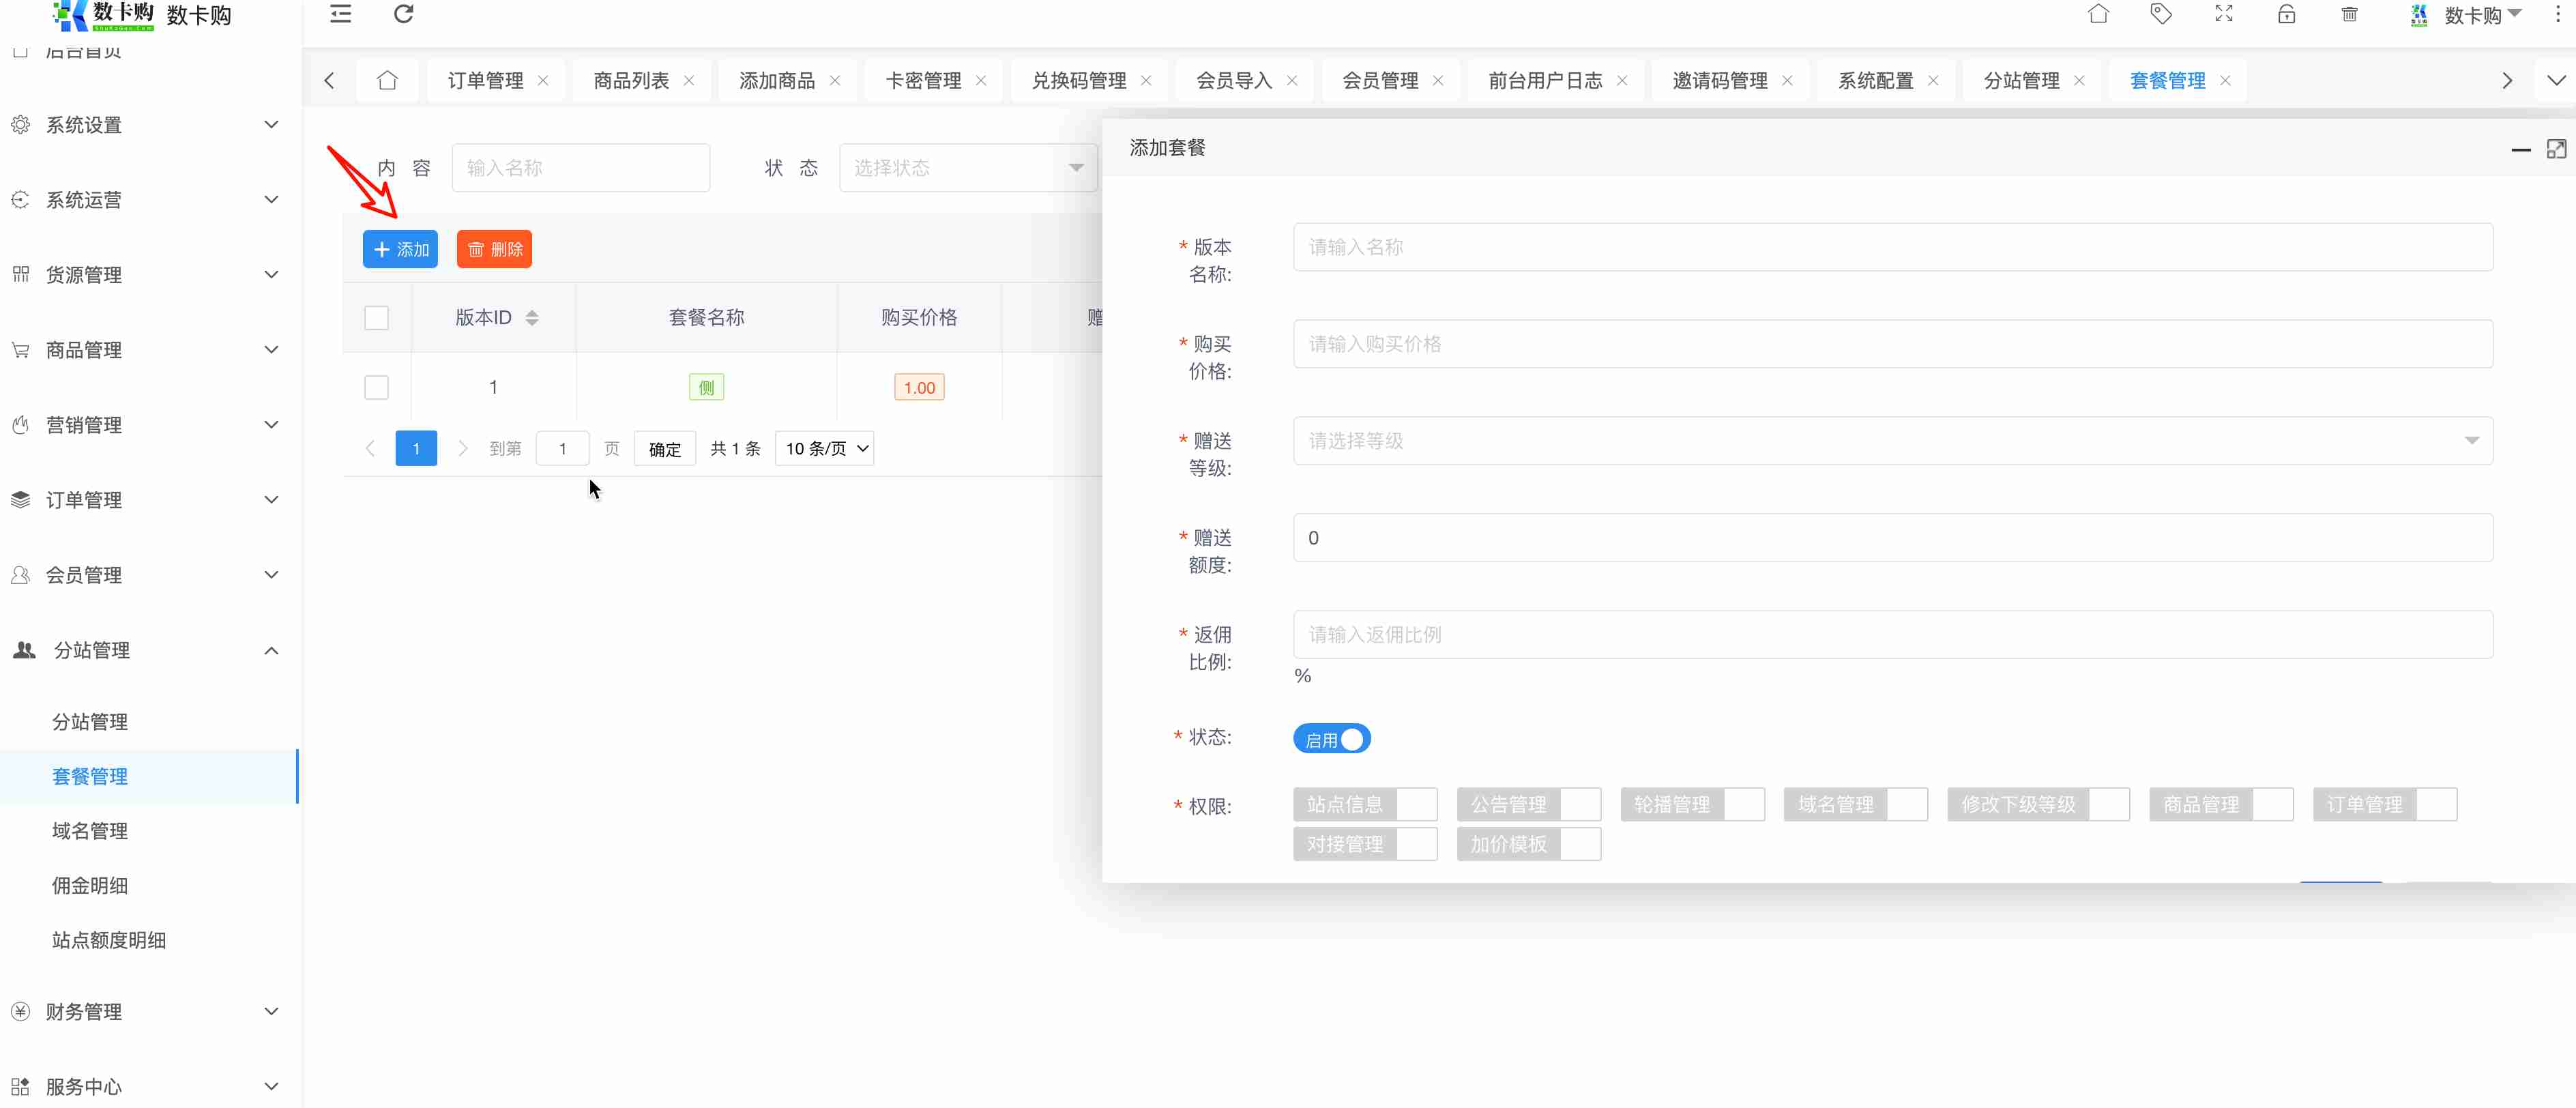Open 域名管理 in the sidebar submenu
This screenshot has height=1108, width=2576.
coord(90,831)
